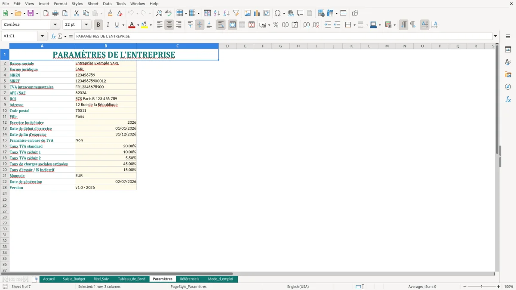This screenshot has height=290, width=516.
Task: Expand the Background Color dropdown arrow
Action: click(x=150, y=25)
